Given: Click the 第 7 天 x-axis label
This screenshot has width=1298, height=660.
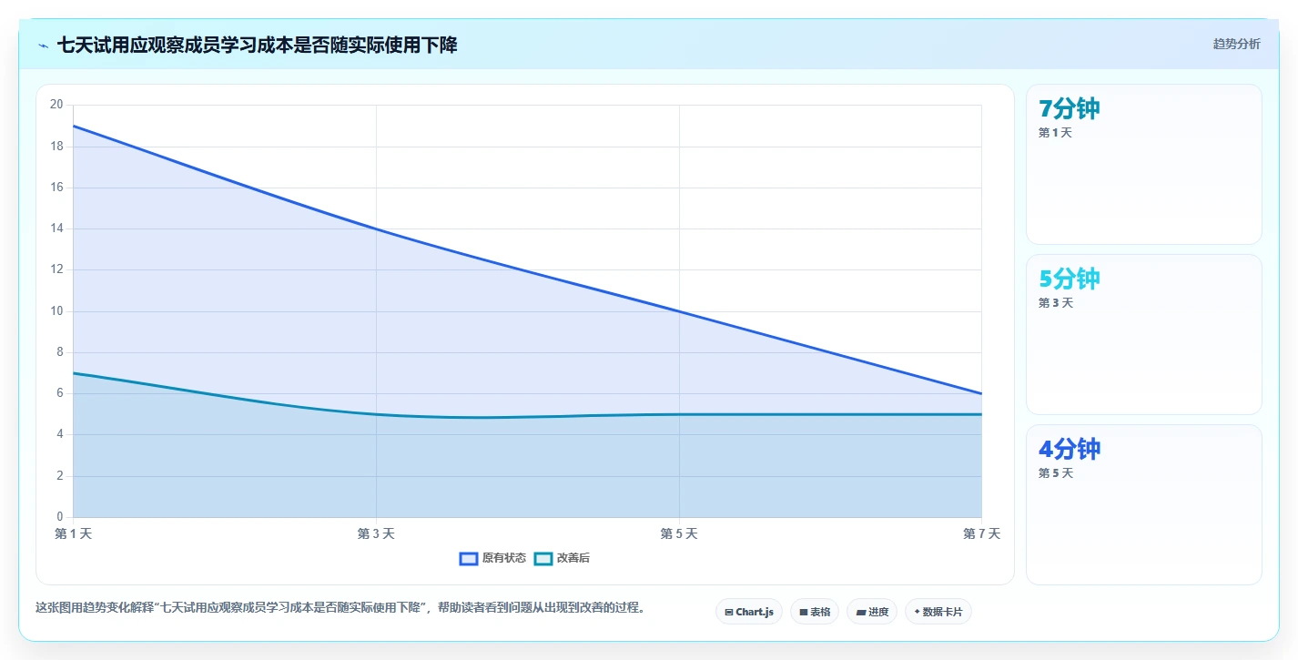Looking at the screenshot, I should click(981, 533).
